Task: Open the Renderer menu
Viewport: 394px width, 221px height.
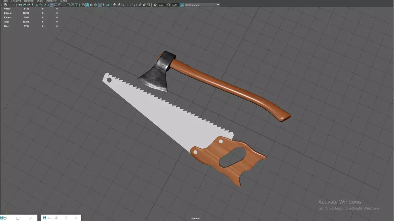Action: [52, 1]
